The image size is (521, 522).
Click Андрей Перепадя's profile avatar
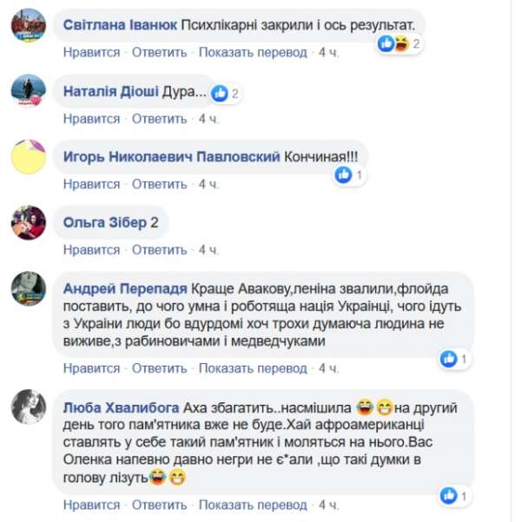[x=28, y=288]
